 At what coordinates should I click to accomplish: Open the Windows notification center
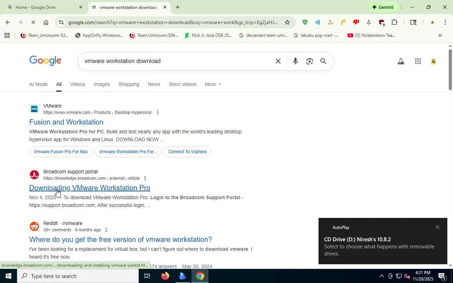(442, 276)
